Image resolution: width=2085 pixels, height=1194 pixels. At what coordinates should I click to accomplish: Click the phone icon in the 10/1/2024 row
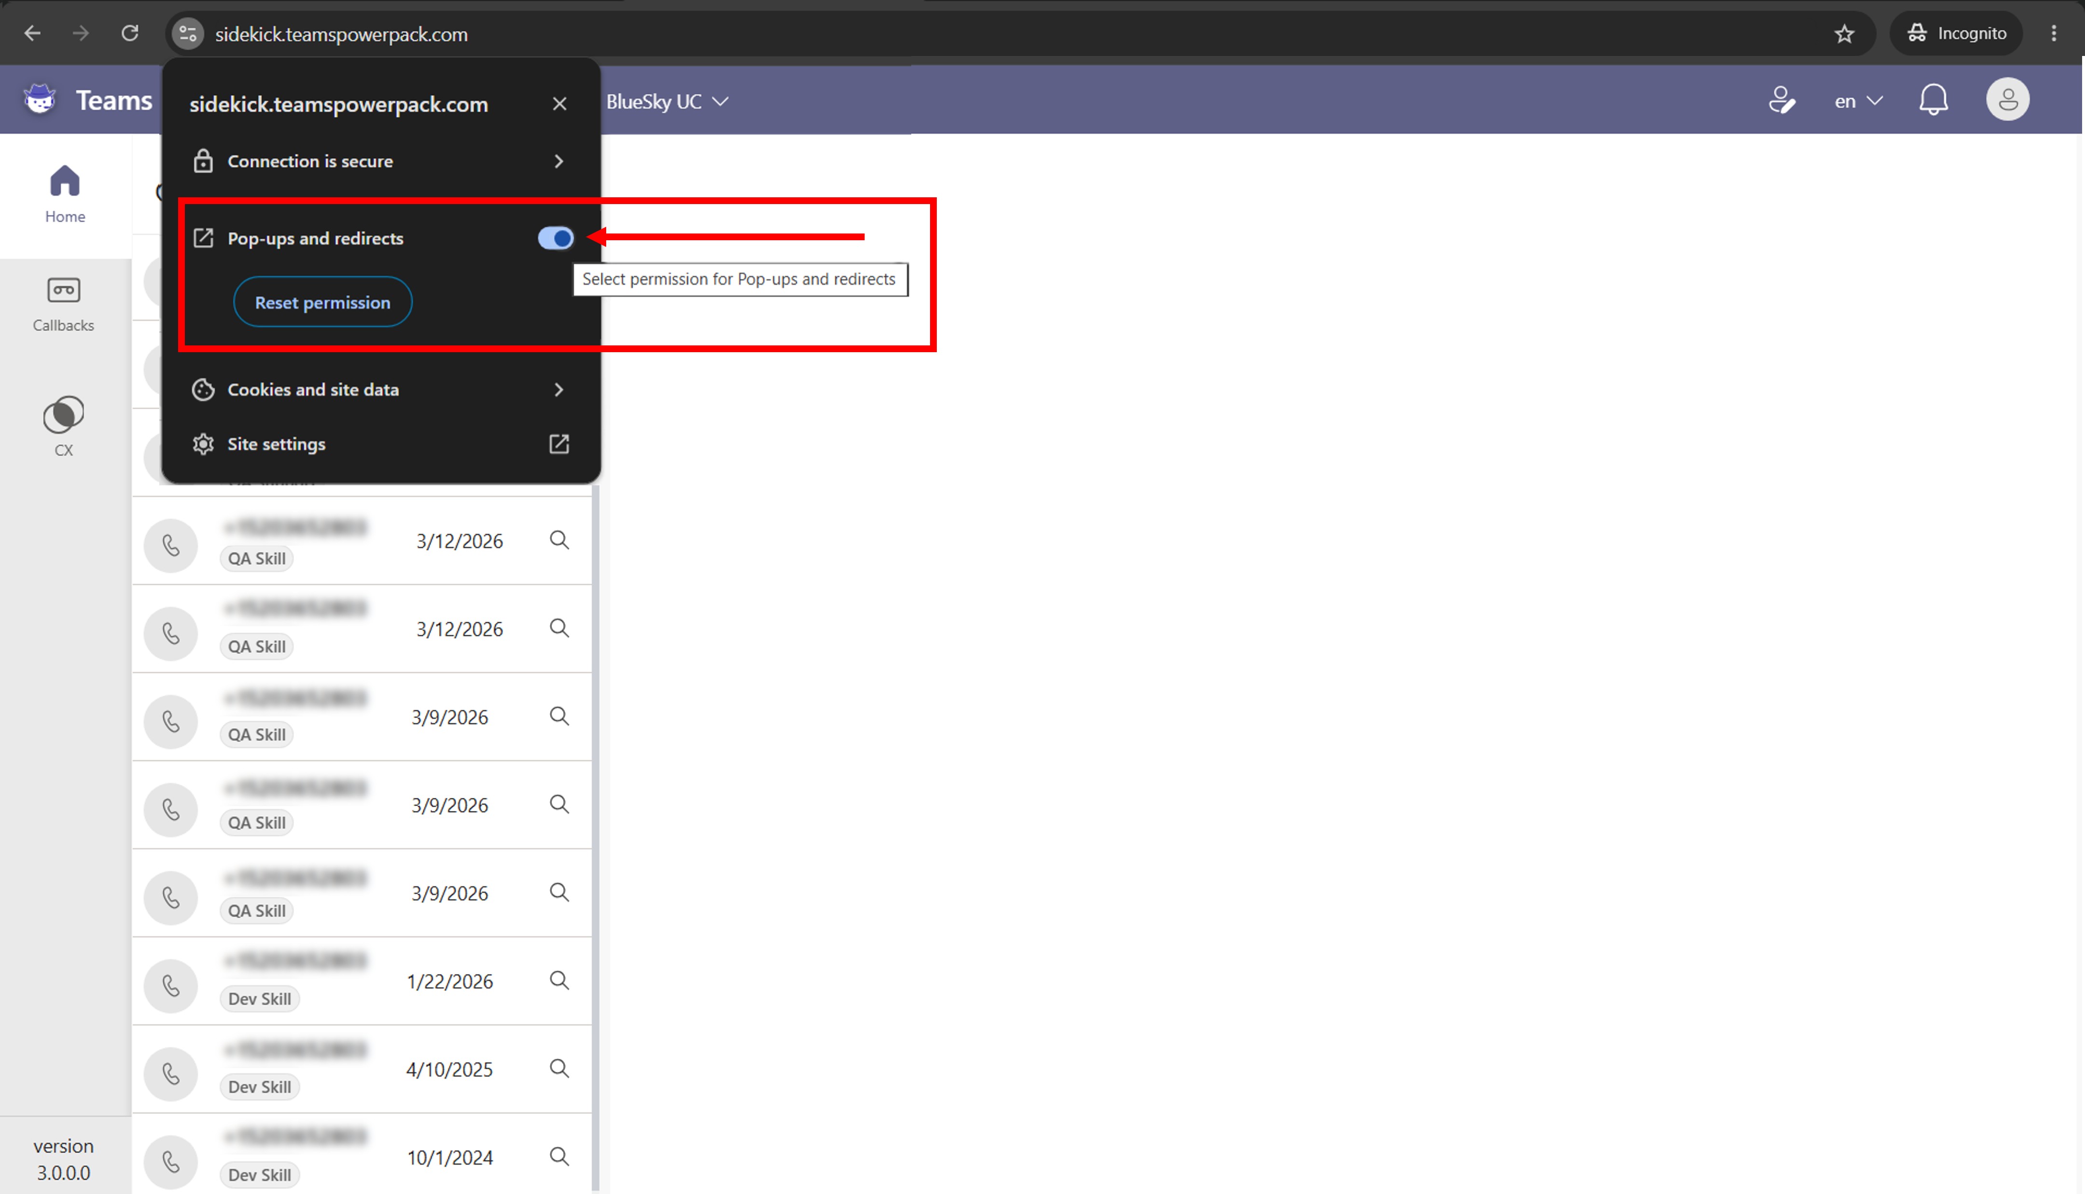pos(170,1162)
